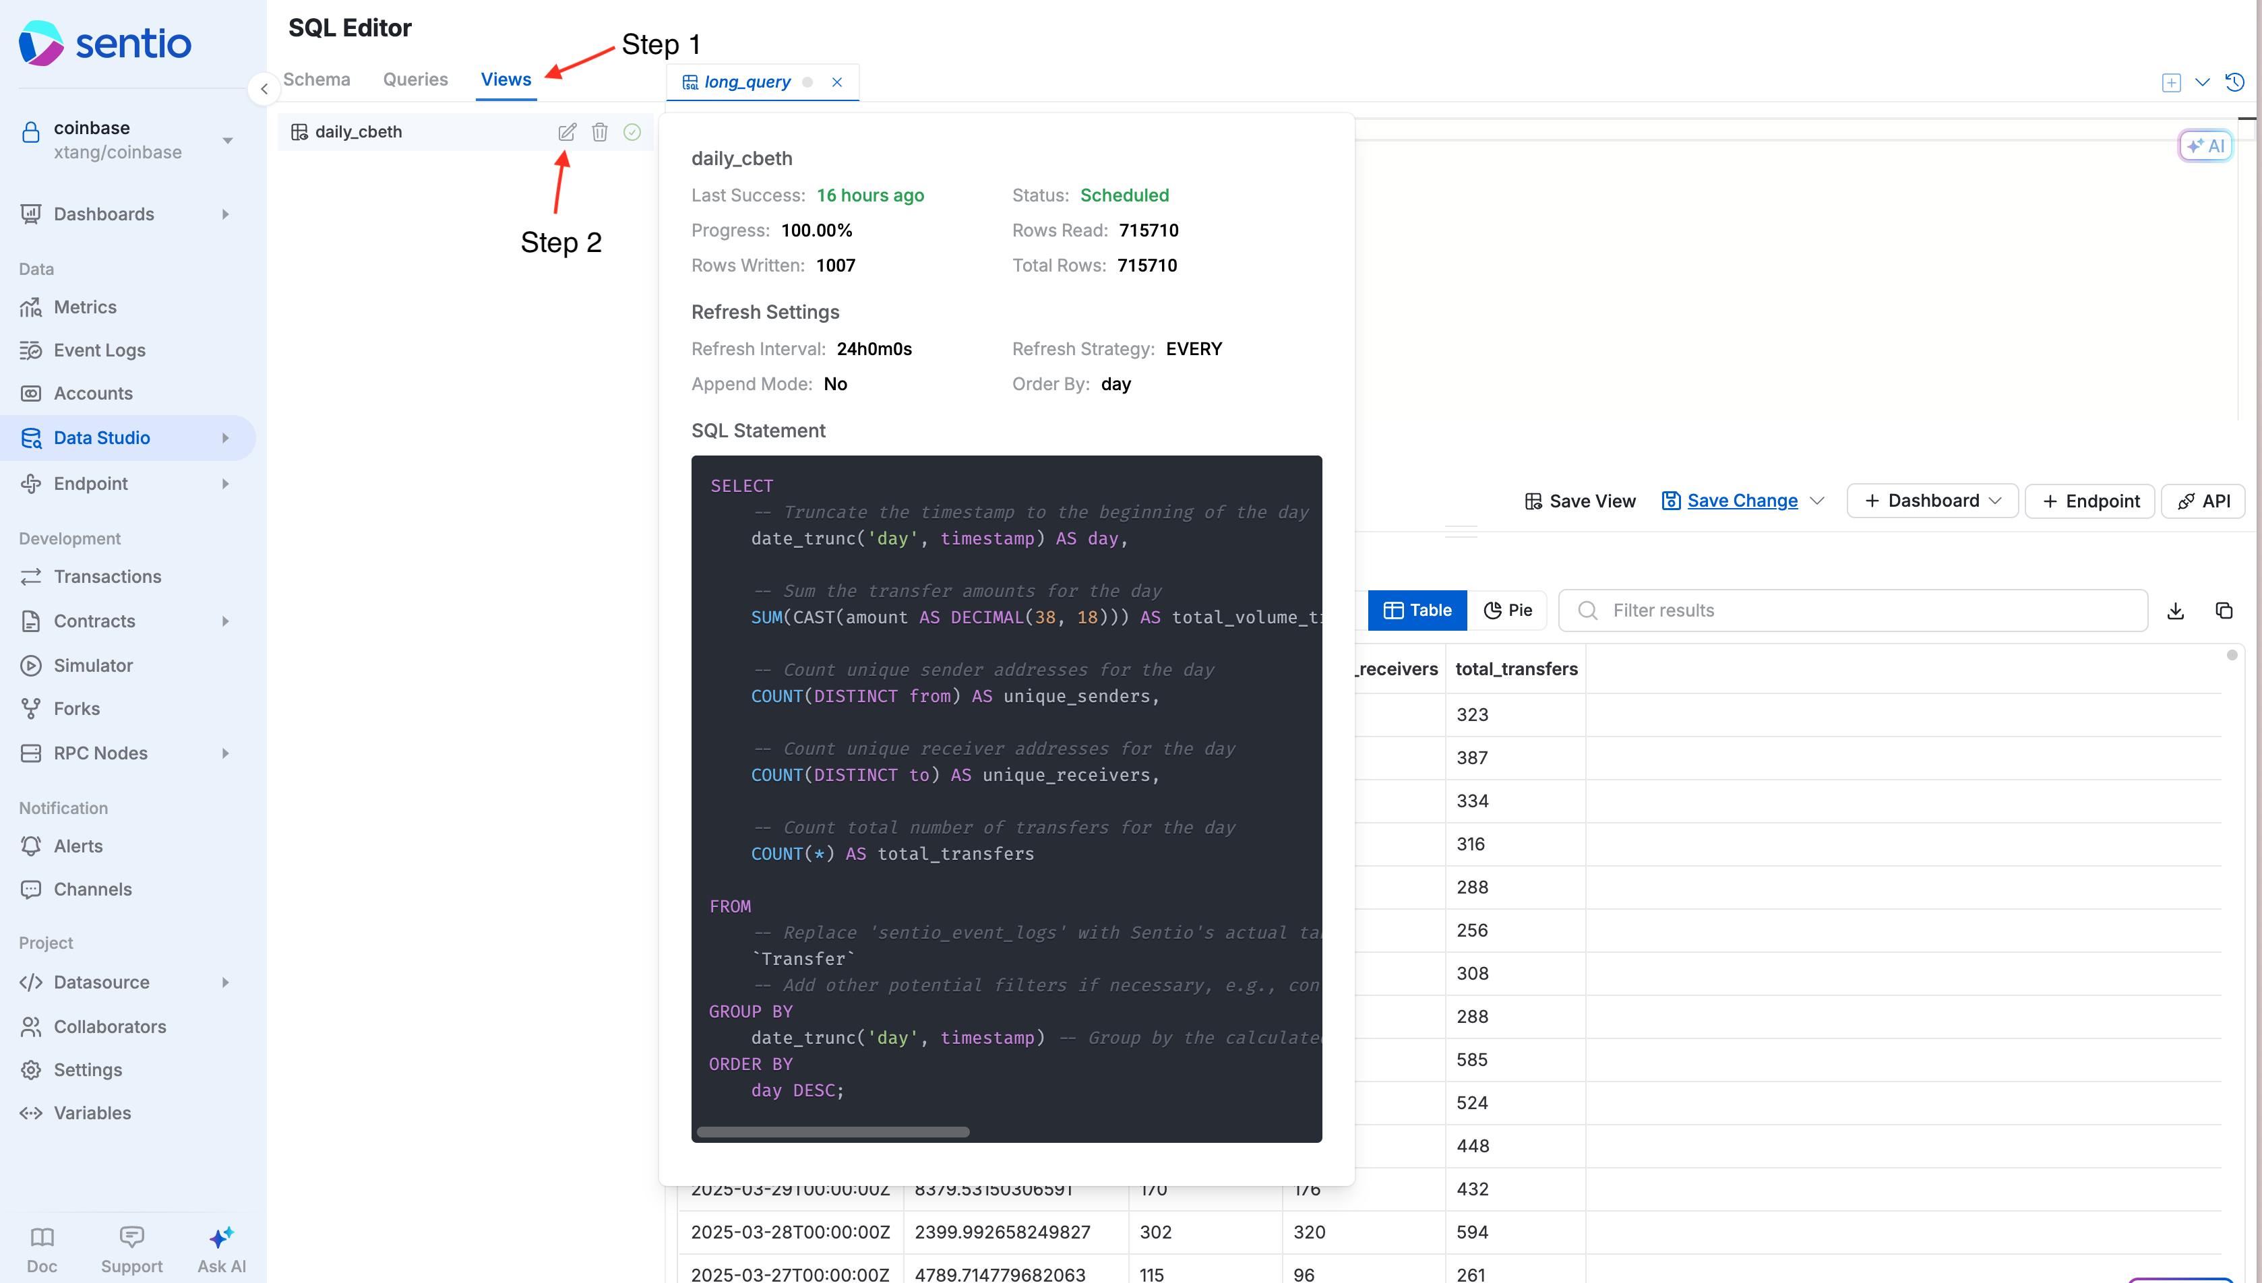Screen dimensions: 2262x1283
Task: Delete the daily_cbeth view with the trash icon
Action: tap(599, 132)
